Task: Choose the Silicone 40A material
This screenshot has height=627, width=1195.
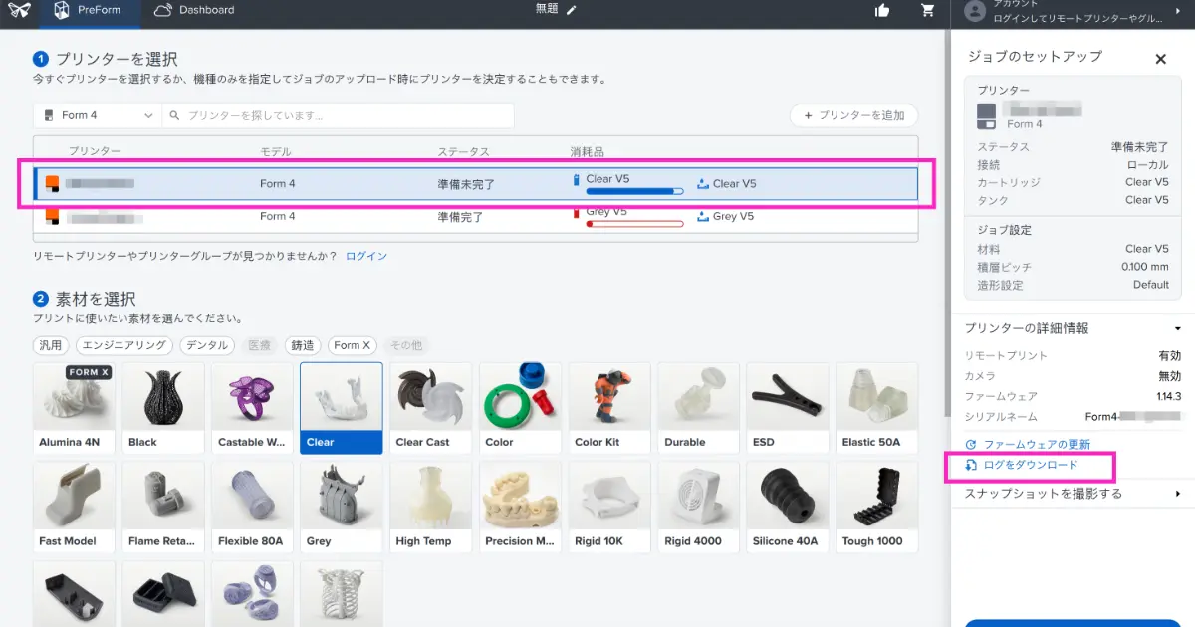Action: 788,508
